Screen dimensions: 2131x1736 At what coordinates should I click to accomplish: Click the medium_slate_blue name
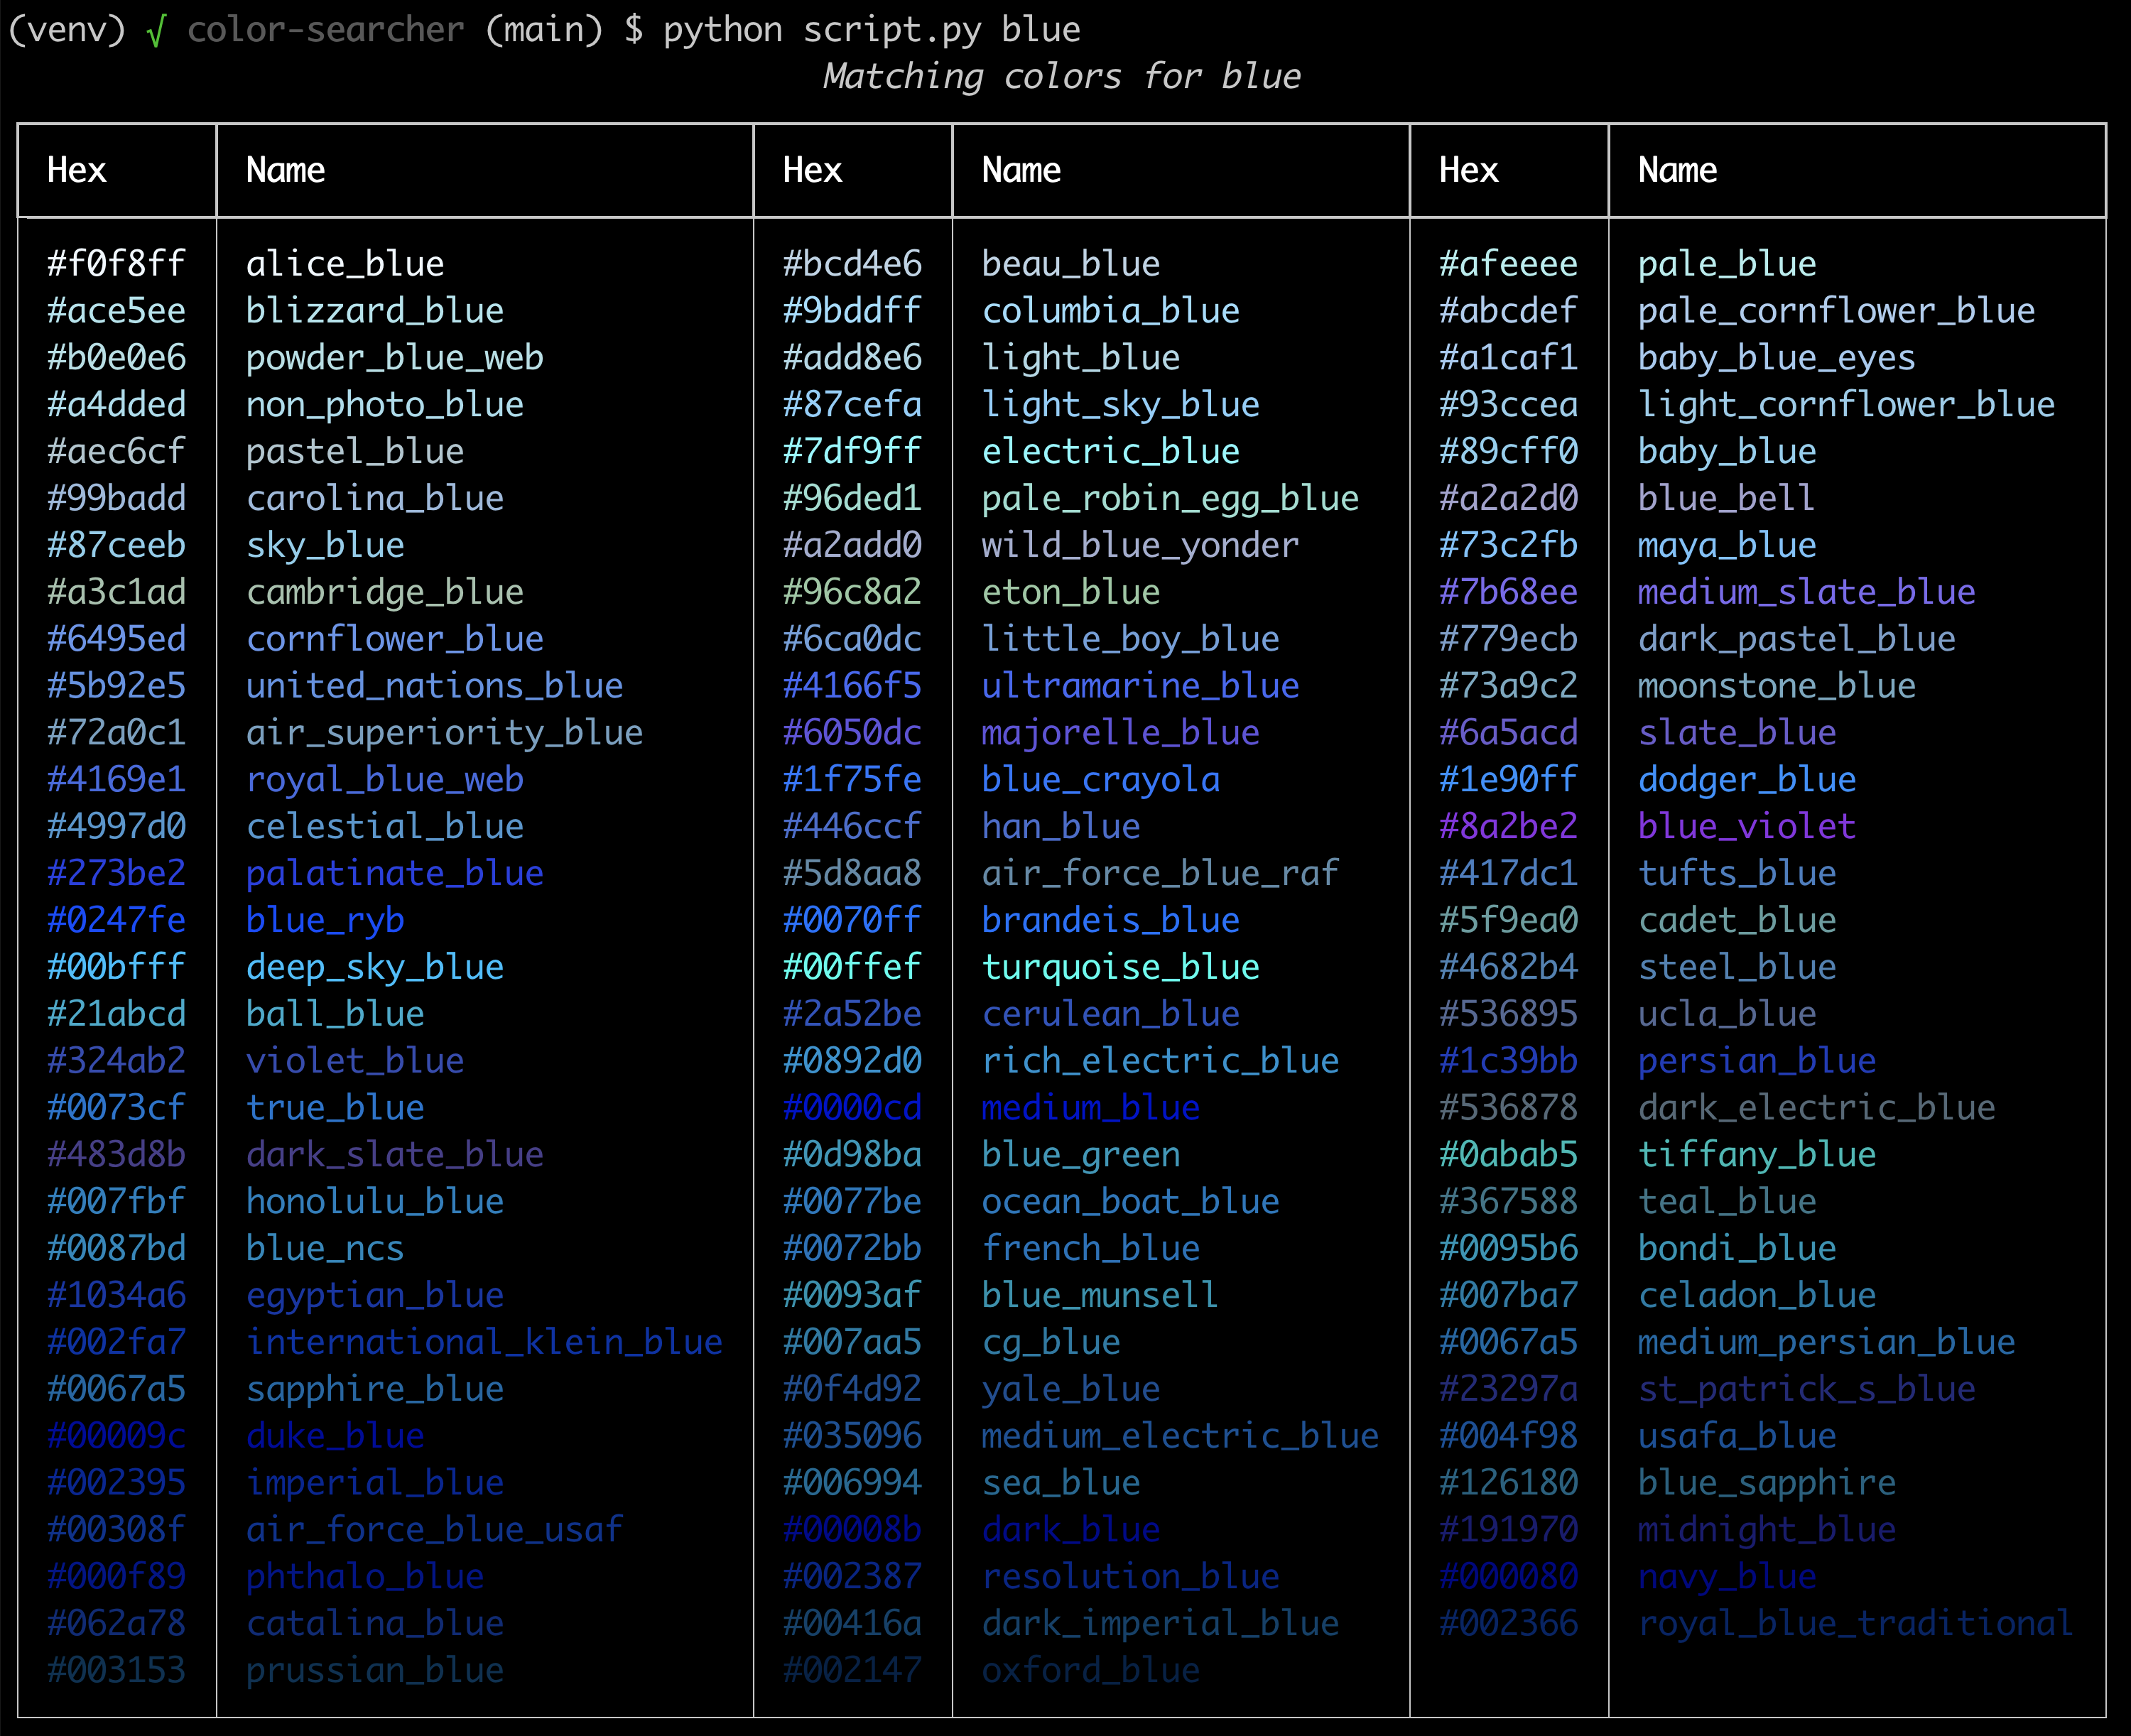point(1806,592)
